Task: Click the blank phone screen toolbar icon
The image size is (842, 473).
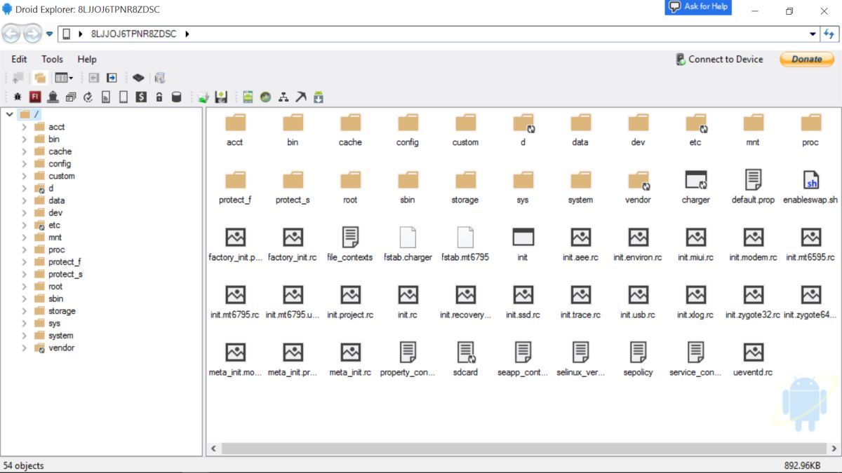Action: tap(123, 97)
